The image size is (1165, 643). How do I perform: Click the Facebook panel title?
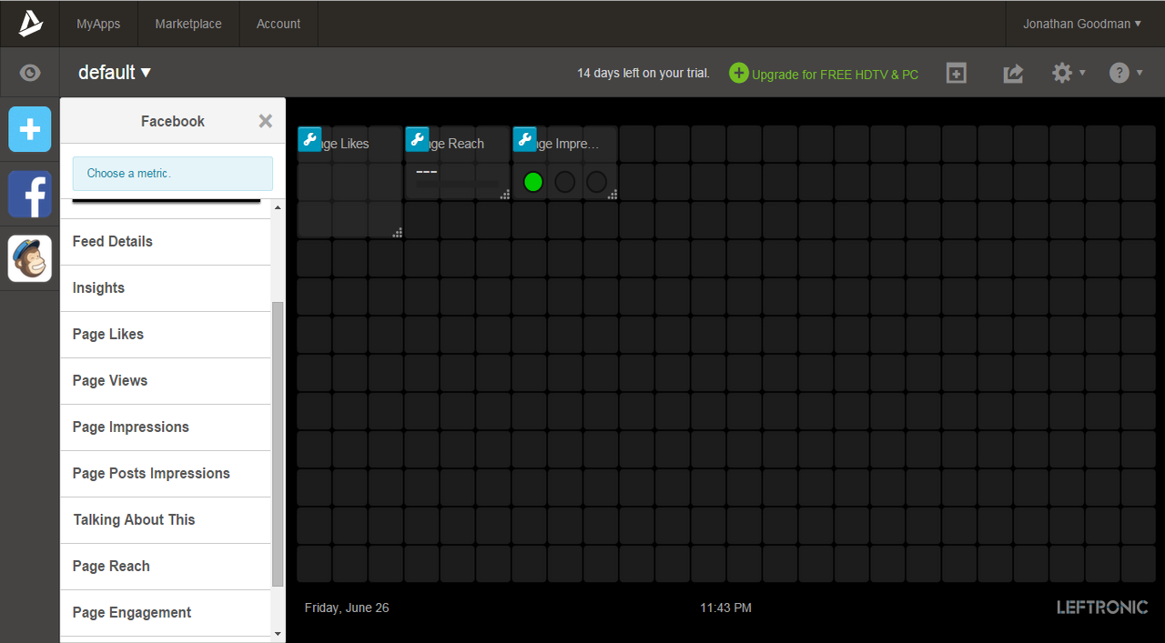point(173,121)
